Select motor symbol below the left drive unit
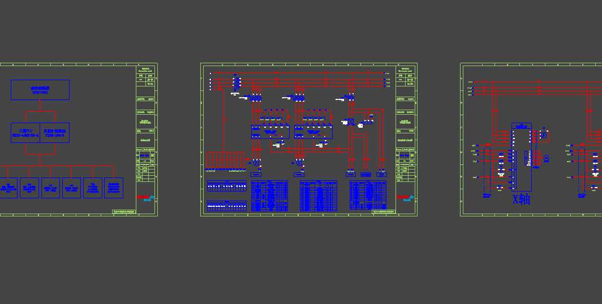The height and width of the screenshot is (304, 602). [x=256, y=163]
